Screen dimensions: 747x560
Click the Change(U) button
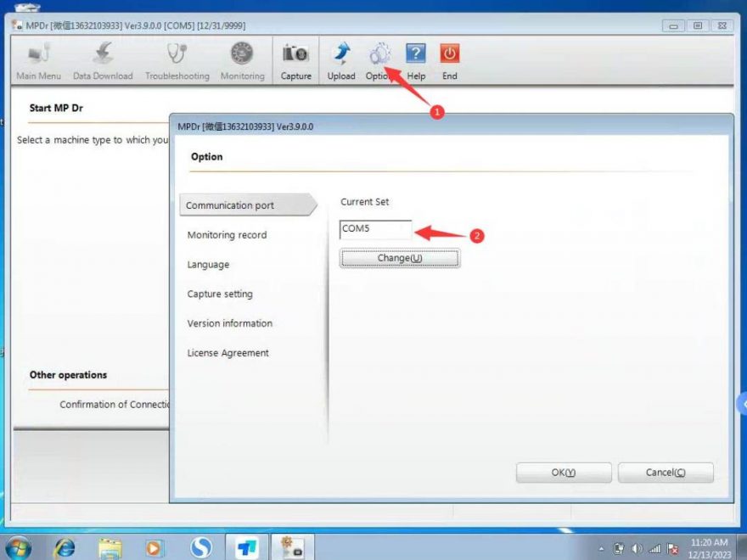pos(400,258)
